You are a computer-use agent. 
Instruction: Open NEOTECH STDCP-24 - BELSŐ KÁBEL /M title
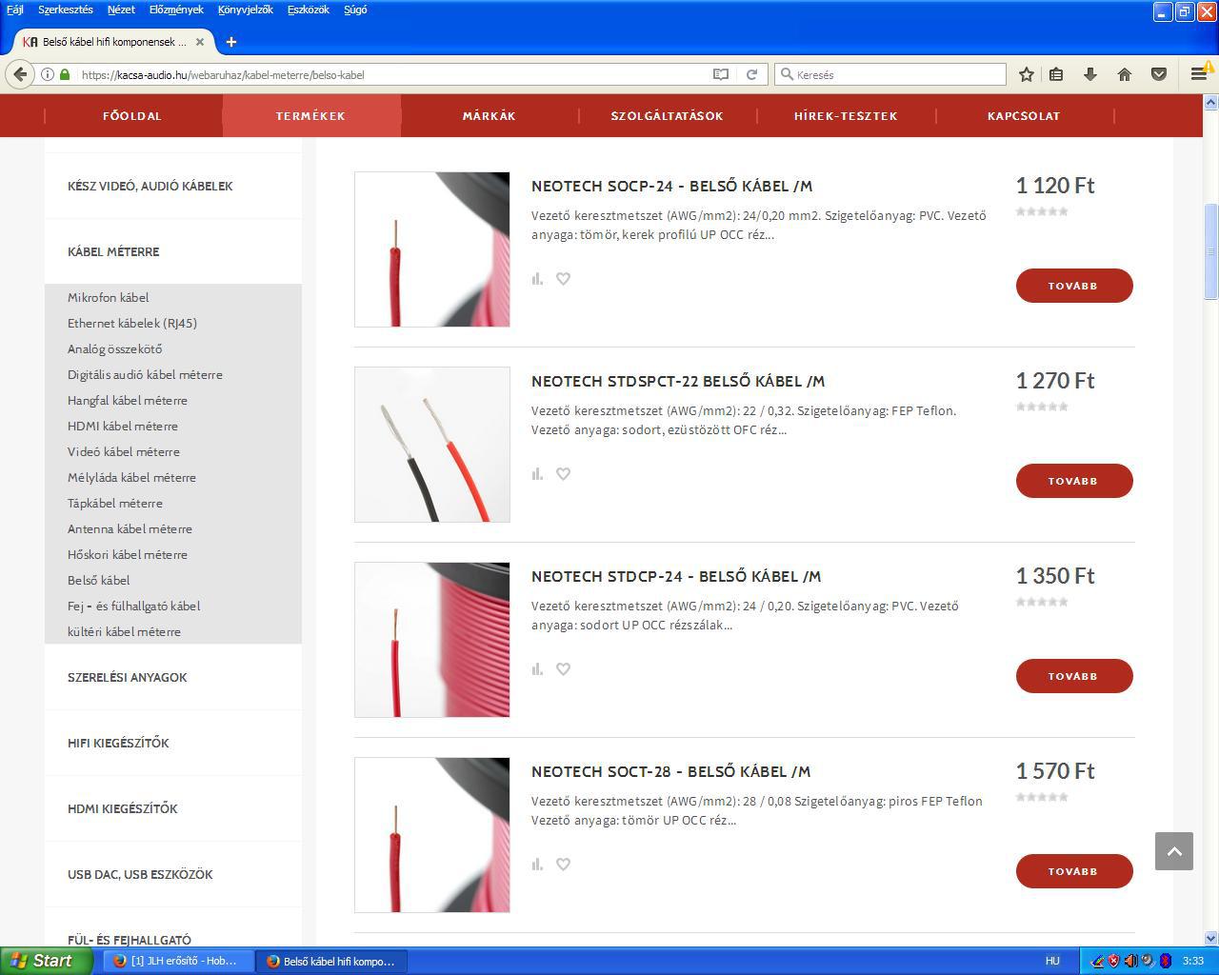tap(676, 576)
